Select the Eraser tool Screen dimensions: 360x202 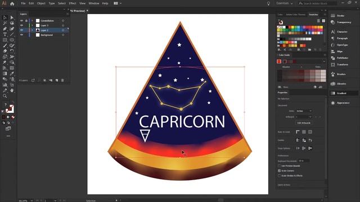tap(4, 51)
